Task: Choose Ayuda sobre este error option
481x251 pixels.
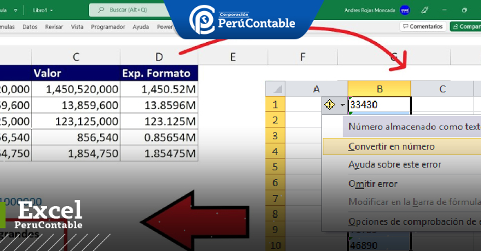Action: (402, 165)
